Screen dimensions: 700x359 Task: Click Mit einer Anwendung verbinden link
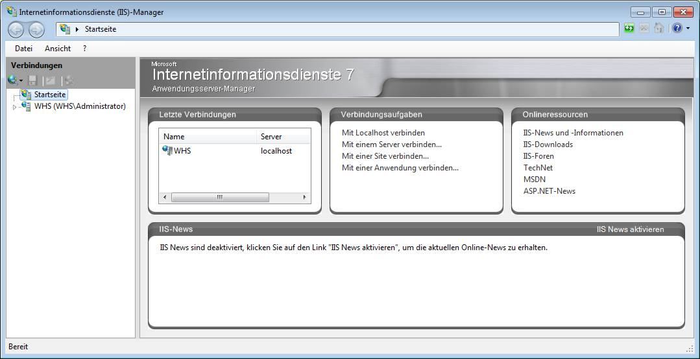point(400,168)
